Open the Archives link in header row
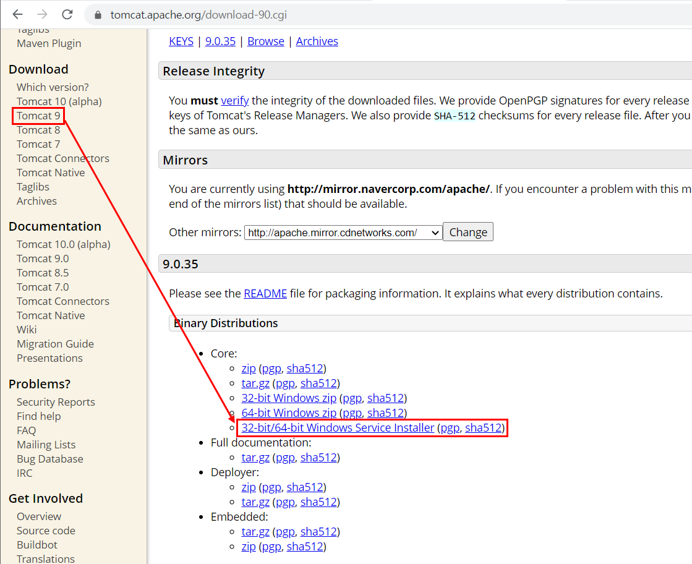Viewport: 692px width, 564px height. 317,41
